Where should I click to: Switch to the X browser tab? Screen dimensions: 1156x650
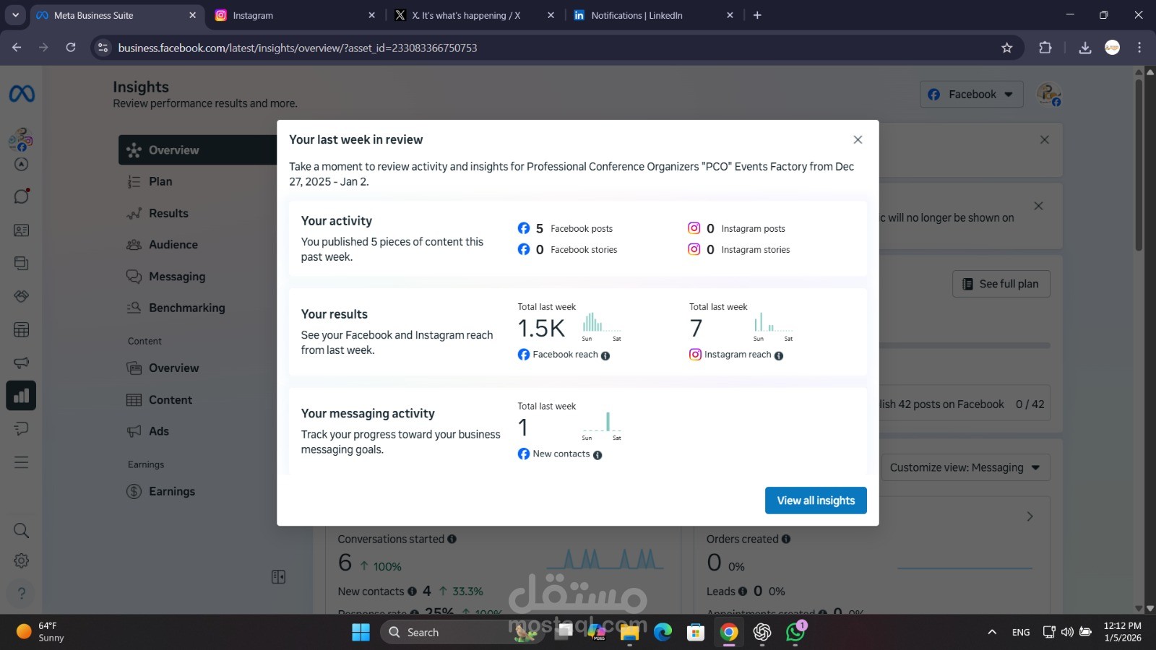click(x=474, y=15)
